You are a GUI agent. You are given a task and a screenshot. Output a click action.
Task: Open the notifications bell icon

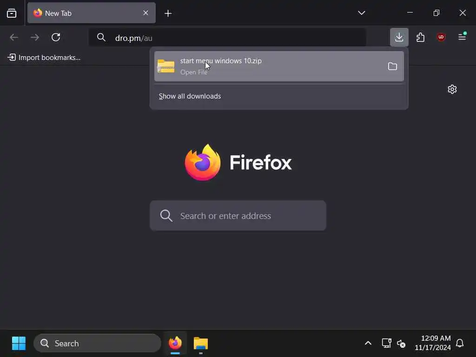coord(460,344)
